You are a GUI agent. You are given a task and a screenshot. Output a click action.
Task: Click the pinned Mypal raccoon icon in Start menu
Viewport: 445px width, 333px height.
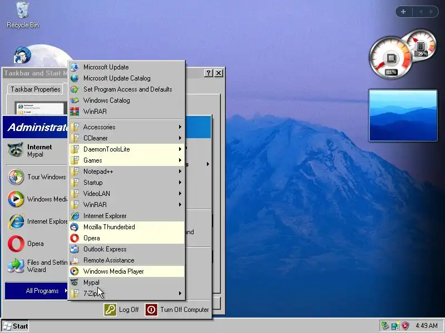[16, 150]
